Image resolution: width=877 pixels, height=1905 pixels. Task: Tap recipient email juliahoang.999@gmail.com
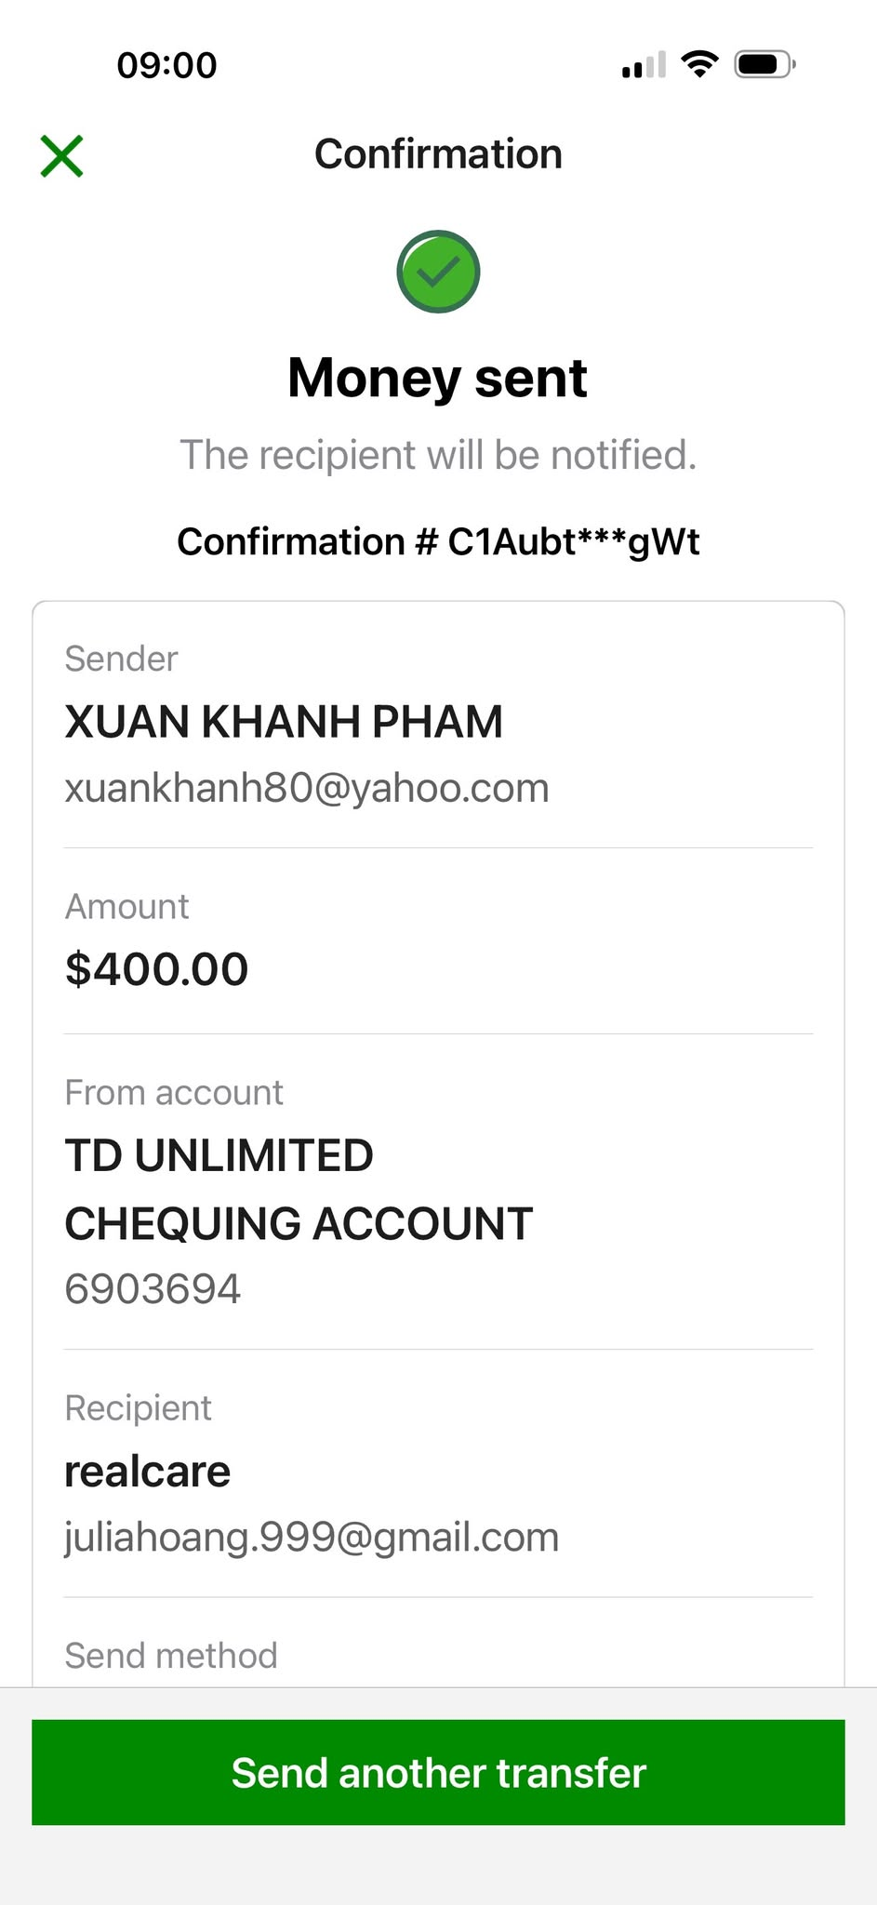312,1538
